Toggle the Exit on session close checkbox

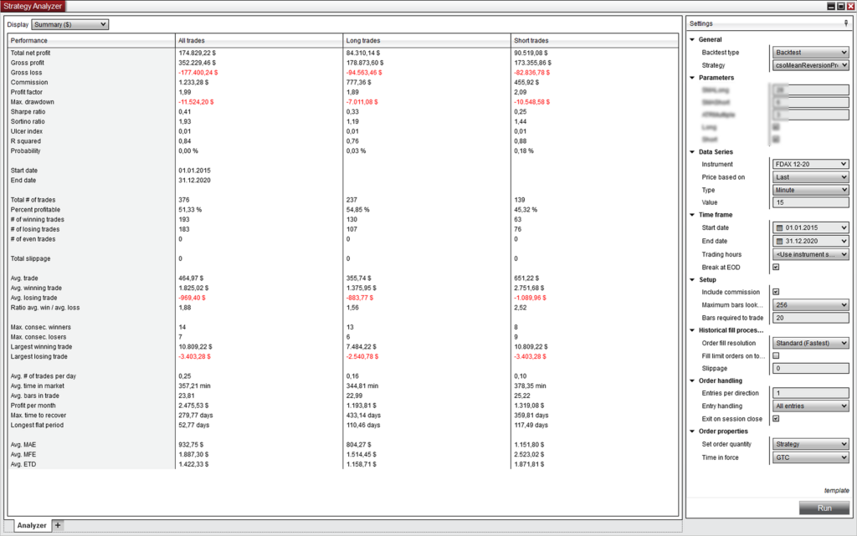(x=776, y=419)
